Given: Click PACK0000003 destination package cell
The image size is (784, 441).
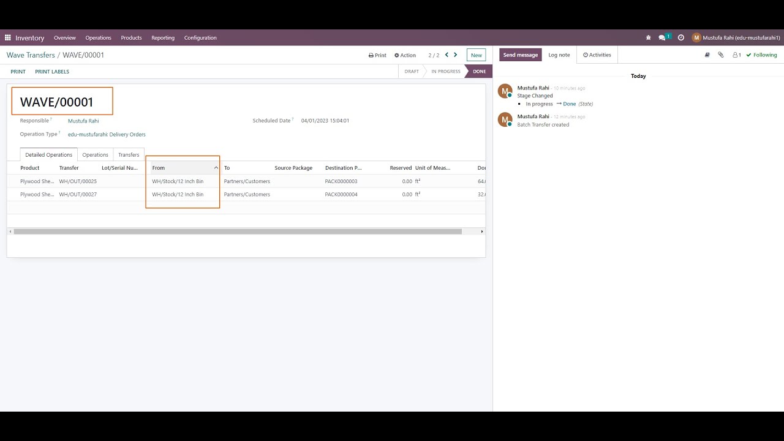Looking at the screenshot, I should [x=341, y=181].
